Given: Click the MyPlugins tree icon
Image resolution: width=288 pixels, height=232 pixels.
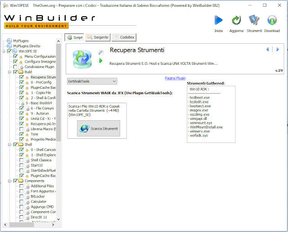Looking at the screenshot, I should 9,41.
